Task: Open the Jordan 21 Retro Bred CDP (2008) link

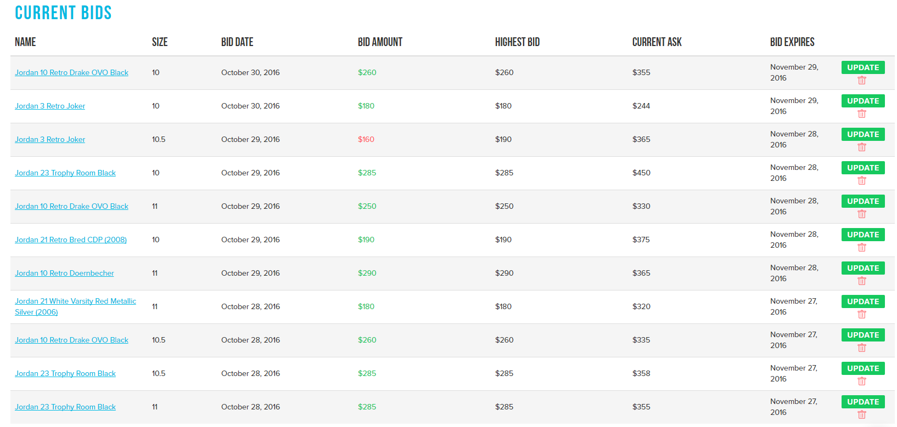Action: tap(70, 240)
